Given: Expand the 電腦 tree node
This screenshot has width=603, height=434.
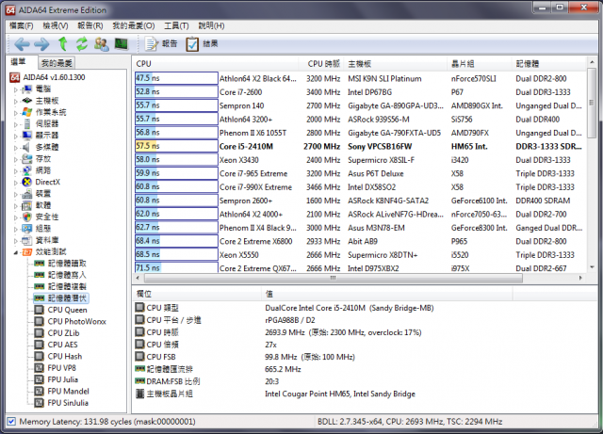Looking at the screenshot, I should click(x=16, y=89).
